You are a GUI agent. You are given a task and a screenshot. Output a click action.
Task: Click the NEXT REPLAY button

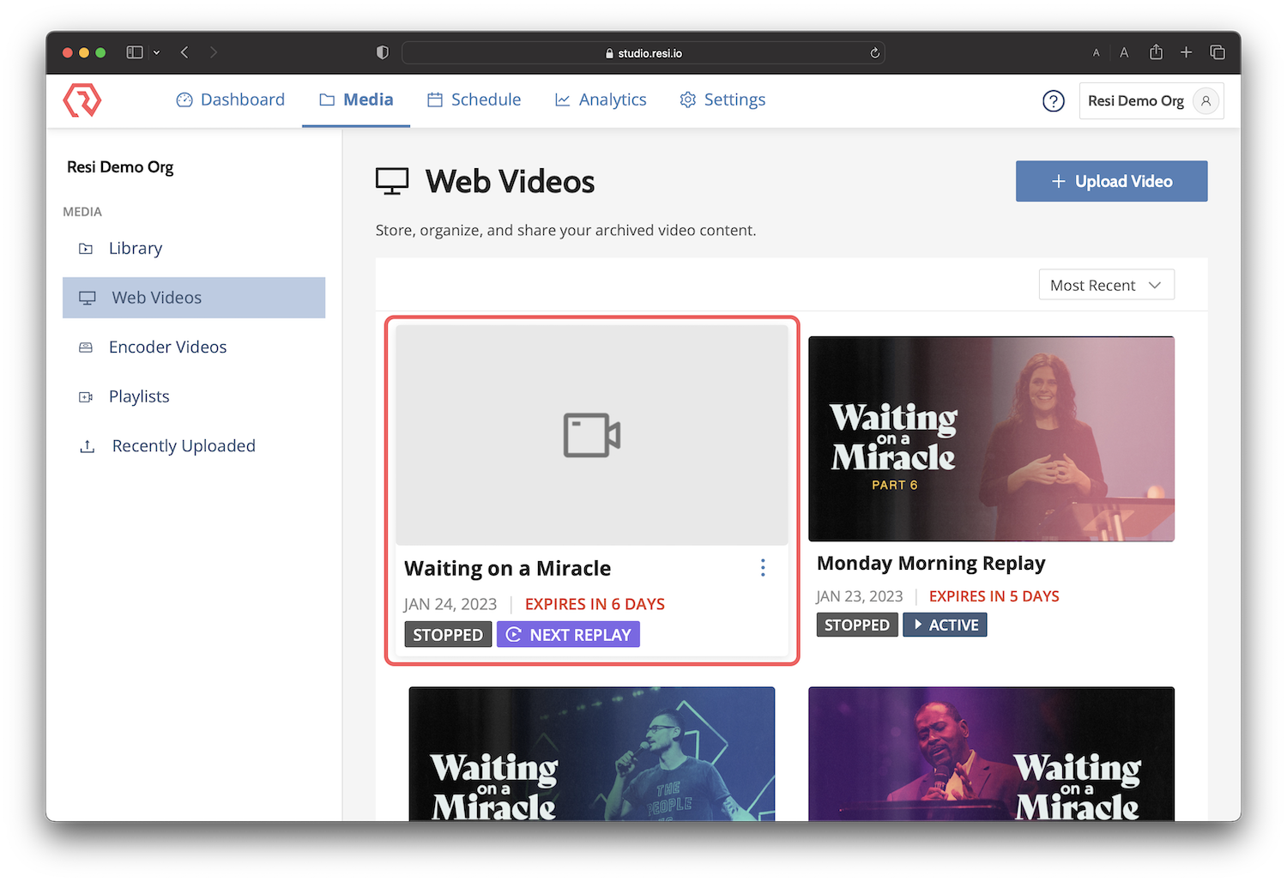(x=568, y=635)
